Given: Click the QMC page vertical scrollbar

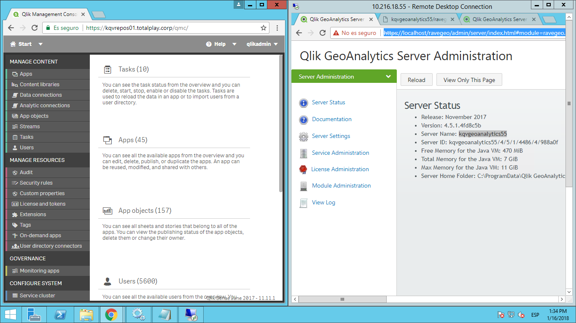Looking at the screenshot, I should click(x=281, y=124).
